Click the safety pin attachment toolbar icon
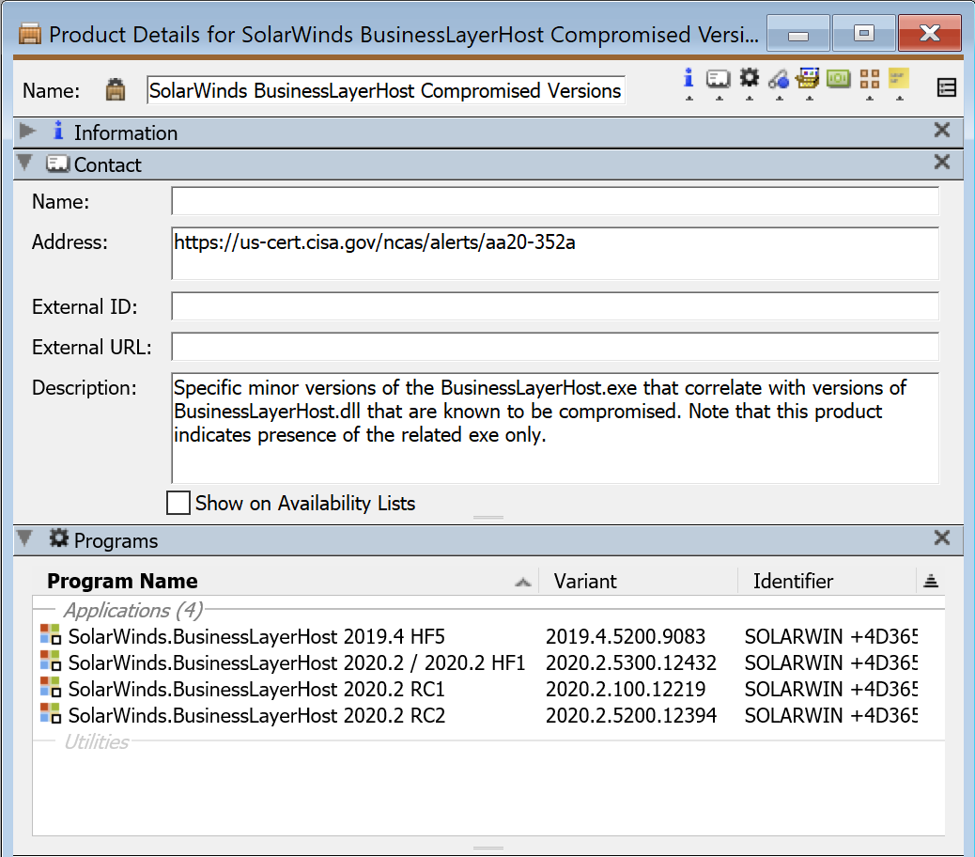 779,79
